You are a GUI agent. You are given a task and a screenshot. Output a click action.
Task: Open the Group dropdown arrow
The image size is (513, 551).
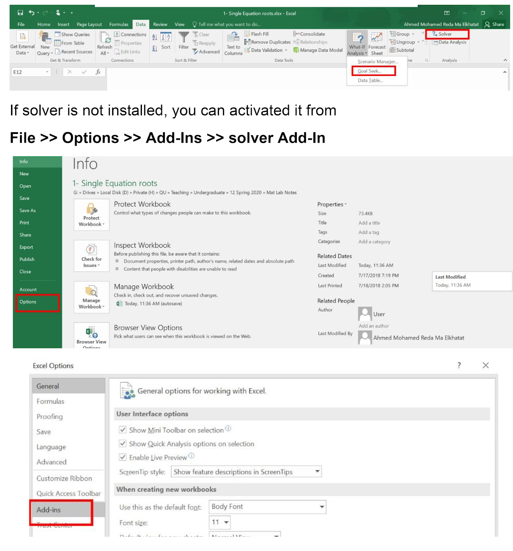click(413, 34)
